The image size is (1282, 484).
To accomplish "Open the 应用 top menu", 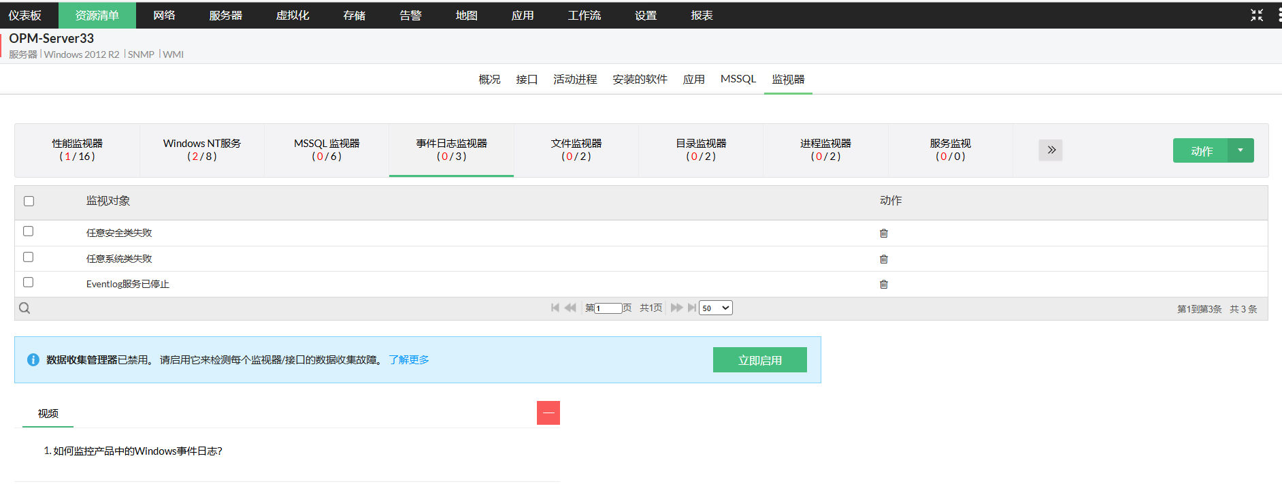I will coord(523,15).
